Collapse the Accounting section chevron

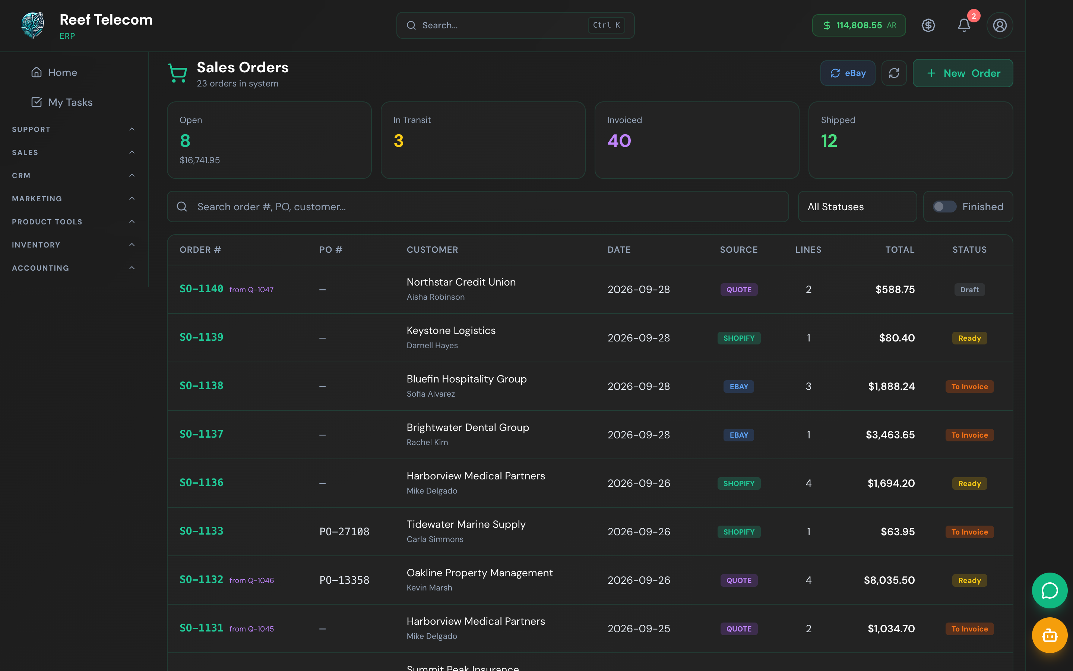point(132,268)
